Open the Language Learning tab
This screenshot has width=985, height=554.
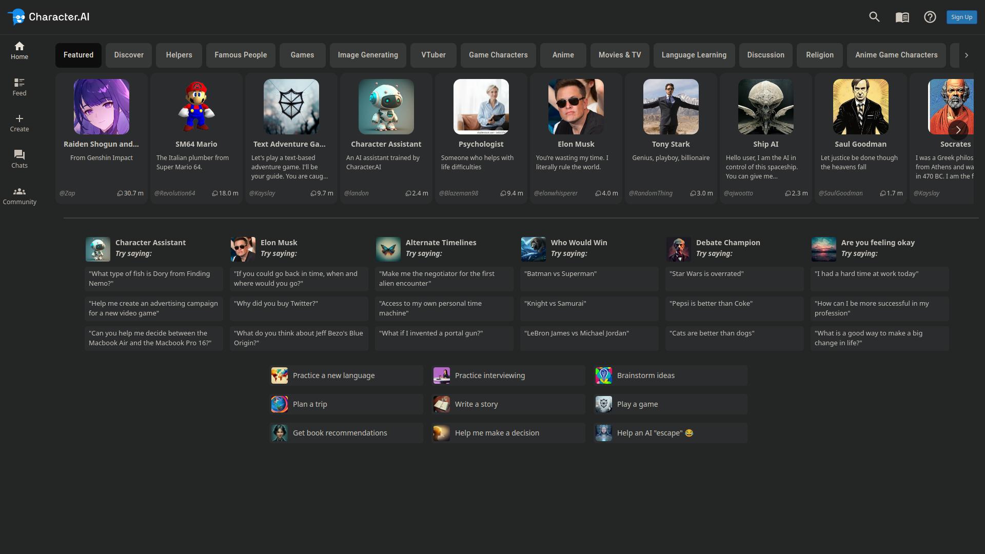pos(694,55)
